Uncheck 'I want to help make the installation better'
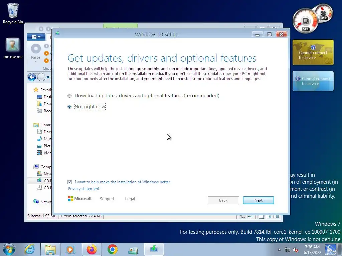This screenshot has height=256, width=342. [69, 182]
